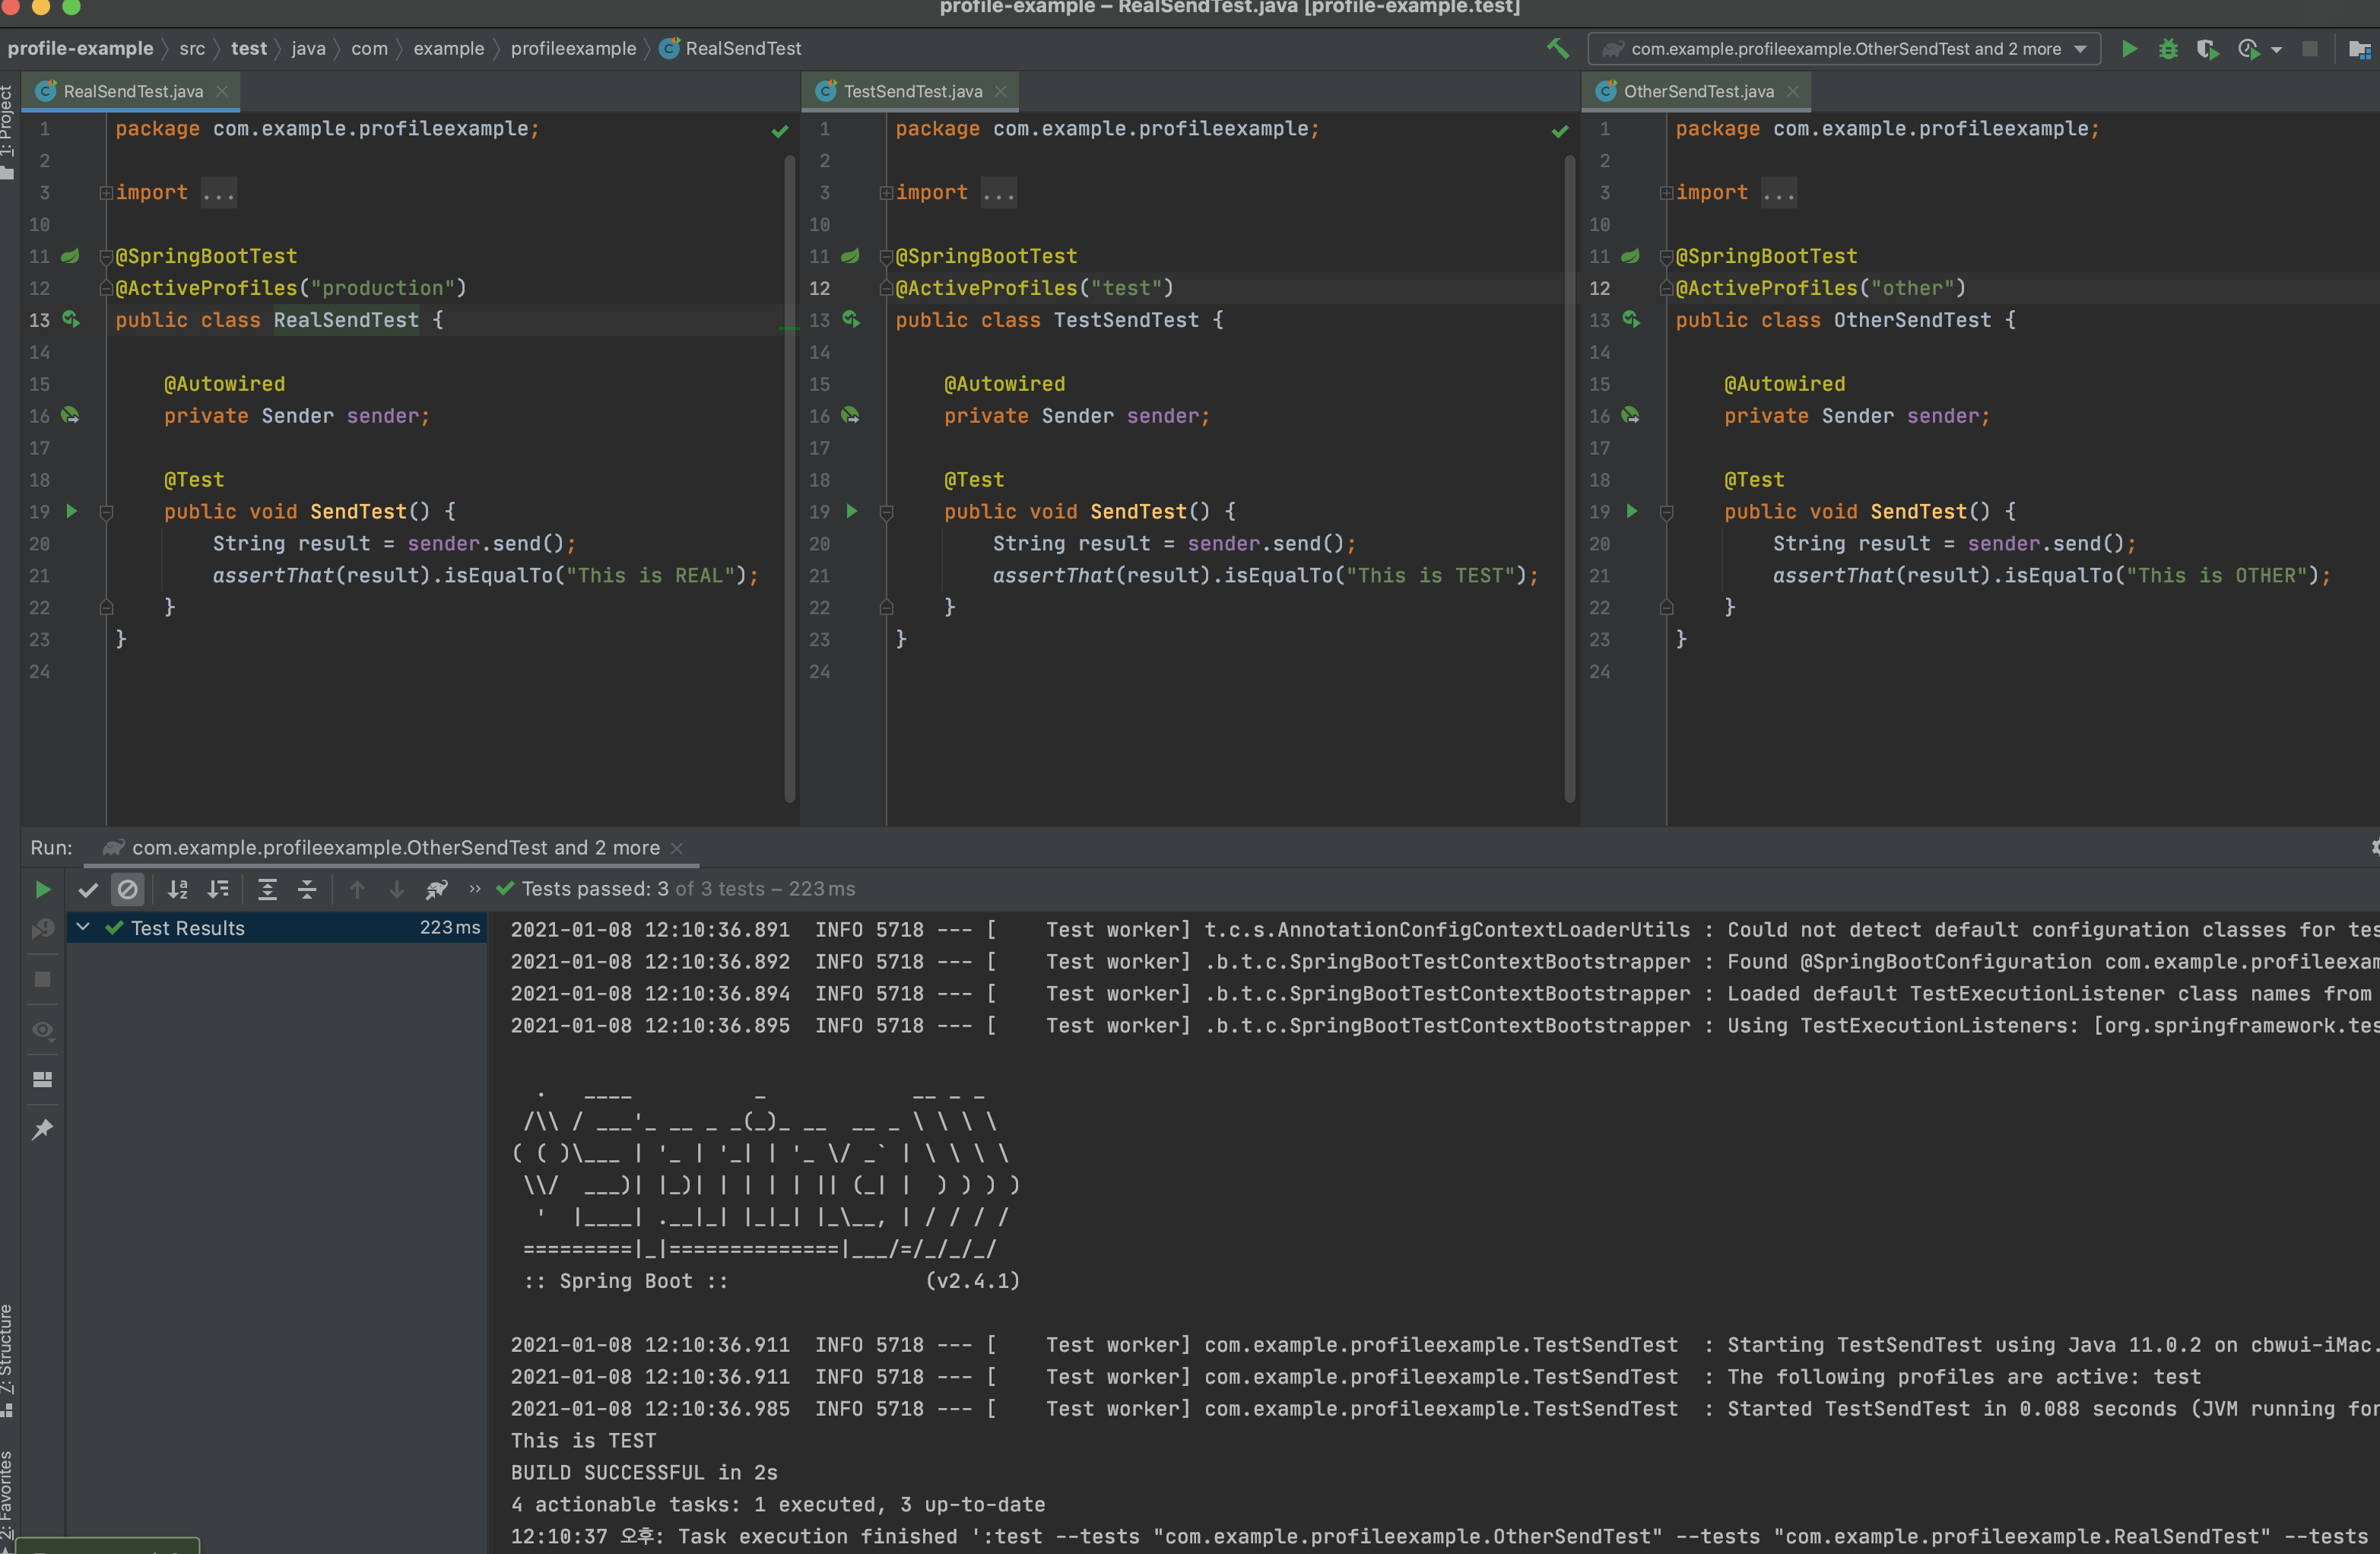Image resolution: width=2380 pixels, height=1554 pixels.
Task: Click profileexample breadcrumb in navigation bar
Action: pos(572,49)
